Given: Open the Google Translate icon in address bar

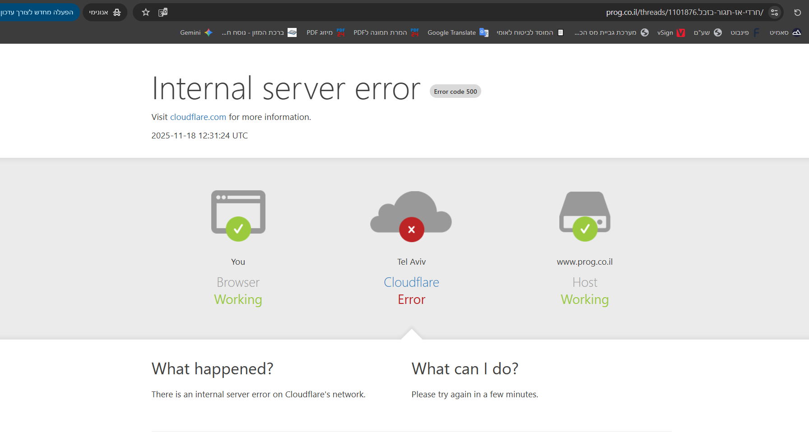Looking at the screenshot, I should pyautogui.click(x=163, y=13).
